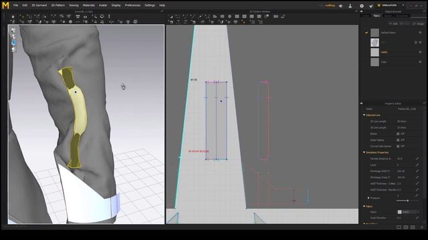
Task: Open the Display menu
Action: [116, 5]
